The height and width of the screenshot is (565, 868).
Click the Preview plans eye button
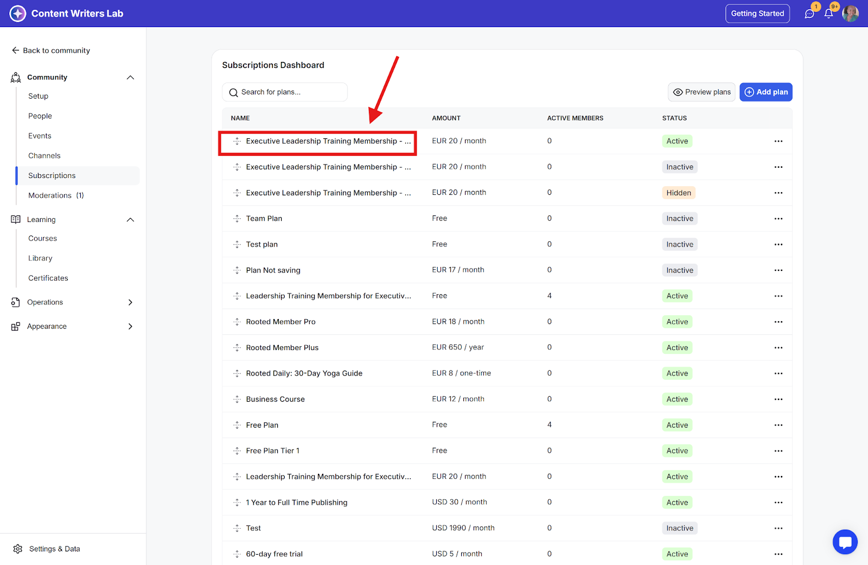701,92
